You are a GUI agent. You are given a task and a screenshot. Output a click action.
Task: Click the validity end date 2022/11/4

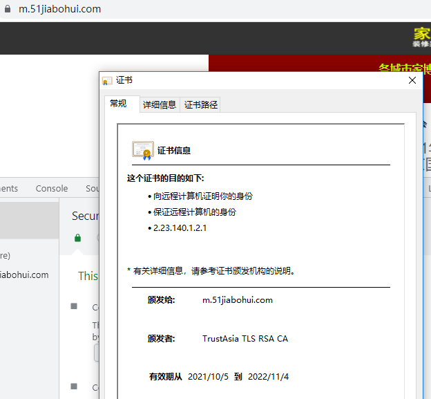pyautogui.click(x=267, y=377)
